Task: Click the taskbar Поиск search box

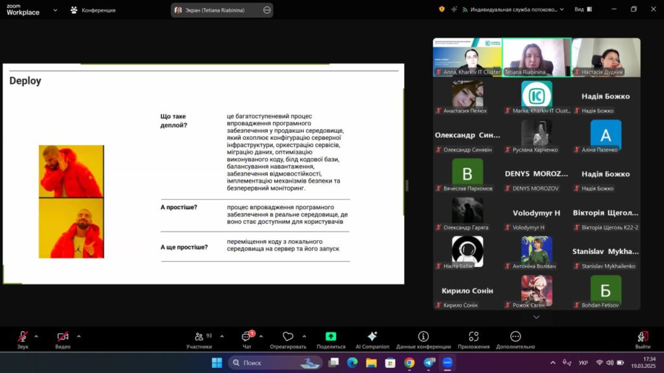Action: coord(276,363)
